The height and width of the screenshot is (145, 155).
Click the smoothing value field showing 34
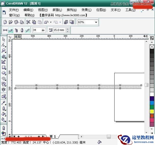37,30
